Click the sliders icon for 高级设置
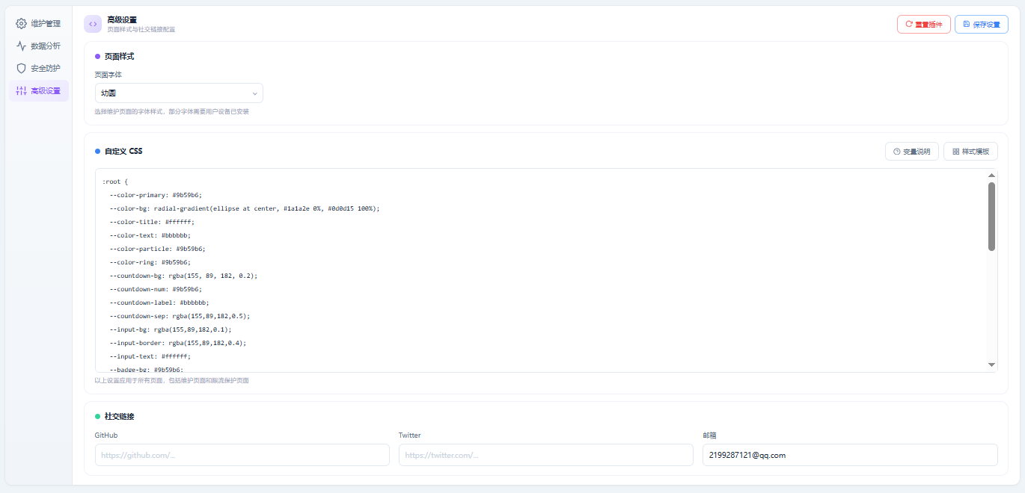Screen dimensions: 1025x493 (x=21, y=91)
